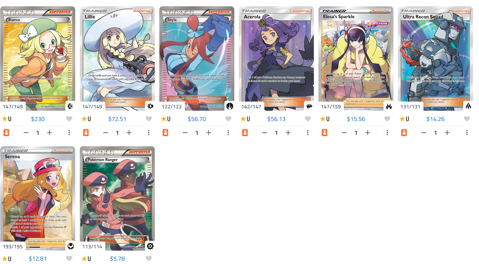Open three-dot menu for Bianca card

pyautogui.click(x=69, y=133)
